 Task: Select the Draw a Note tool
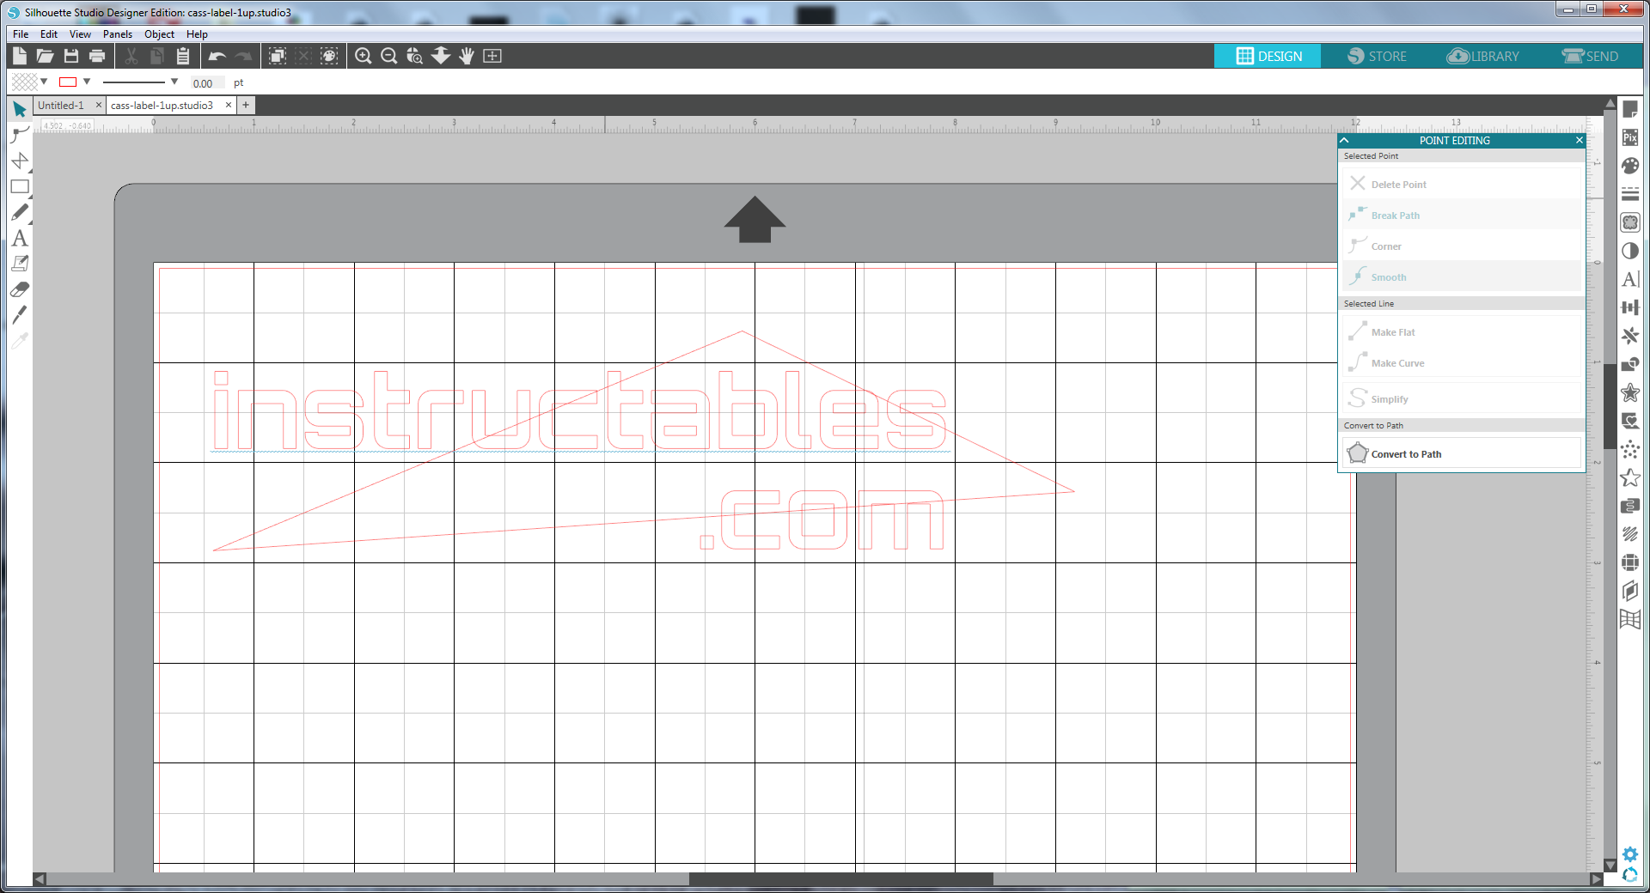[x=20, y=264]
